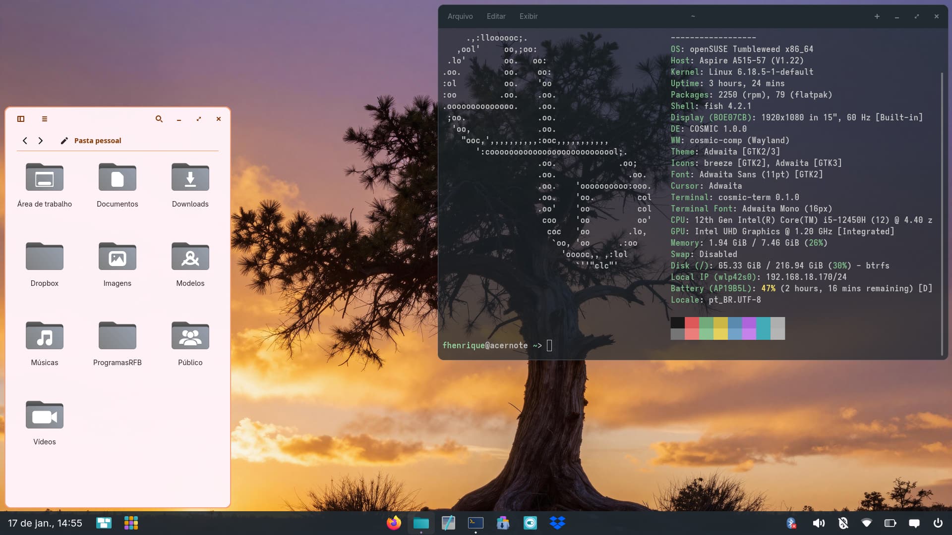Toggle Bluetooth from the system tray
This screenshot has width=952, height=535.
tap(791, 523)
